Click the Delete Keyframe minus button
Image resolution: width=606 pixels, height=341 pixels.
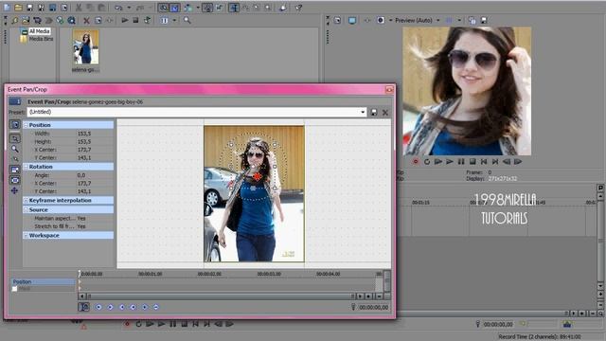156,307
